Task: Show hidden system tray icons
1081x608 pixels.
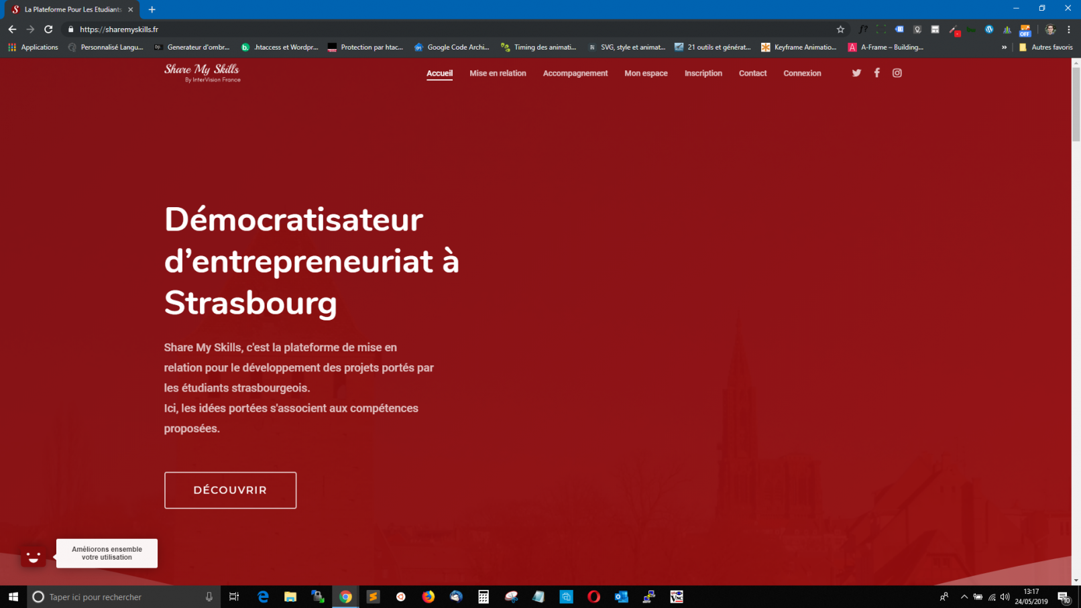Action: point(964,597)
